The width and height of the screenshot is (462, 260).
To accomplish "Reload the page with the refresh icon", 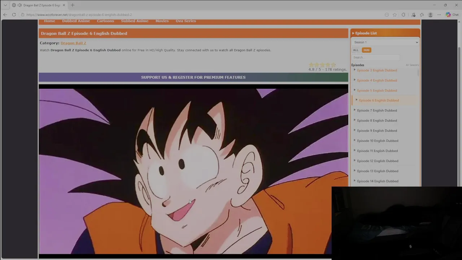I will pyautogui.click(x=14, y=15).
